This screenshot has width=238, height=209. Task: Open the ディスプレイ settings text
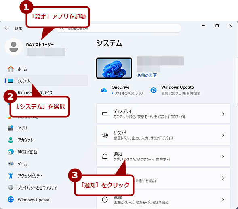[x=123, y=111]
